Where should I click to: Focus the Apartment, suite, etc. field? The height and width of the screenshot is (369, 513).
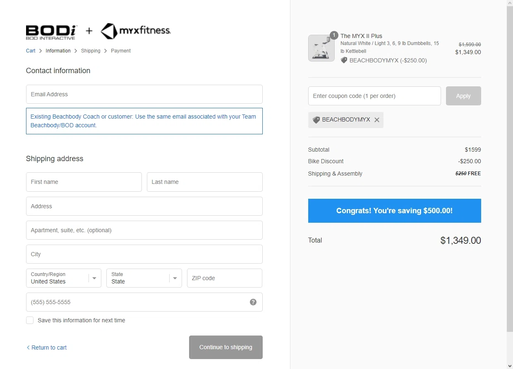pos(144,230)
